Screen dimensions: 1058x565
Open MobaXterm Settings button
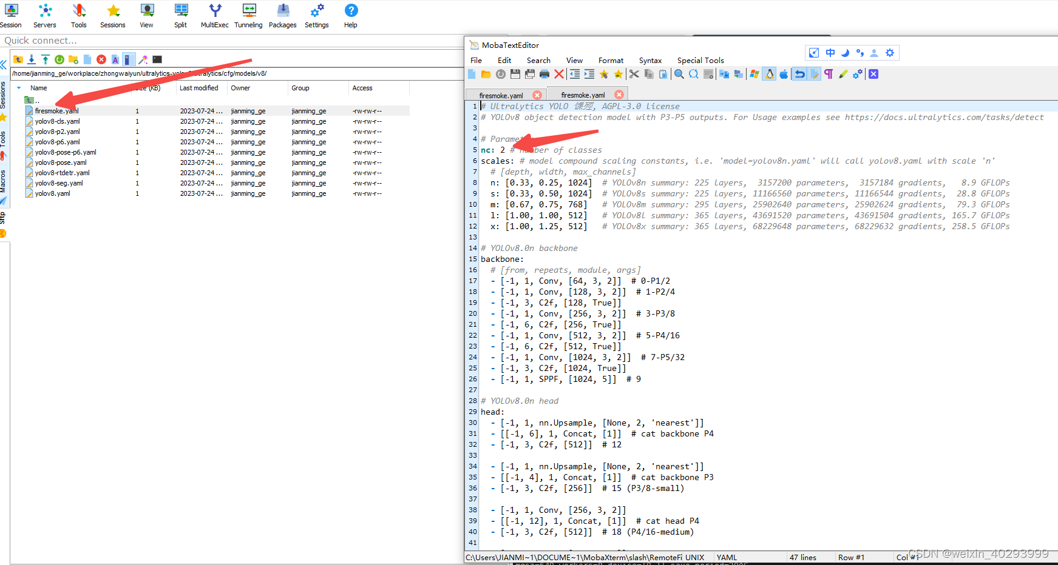[317, 16]
